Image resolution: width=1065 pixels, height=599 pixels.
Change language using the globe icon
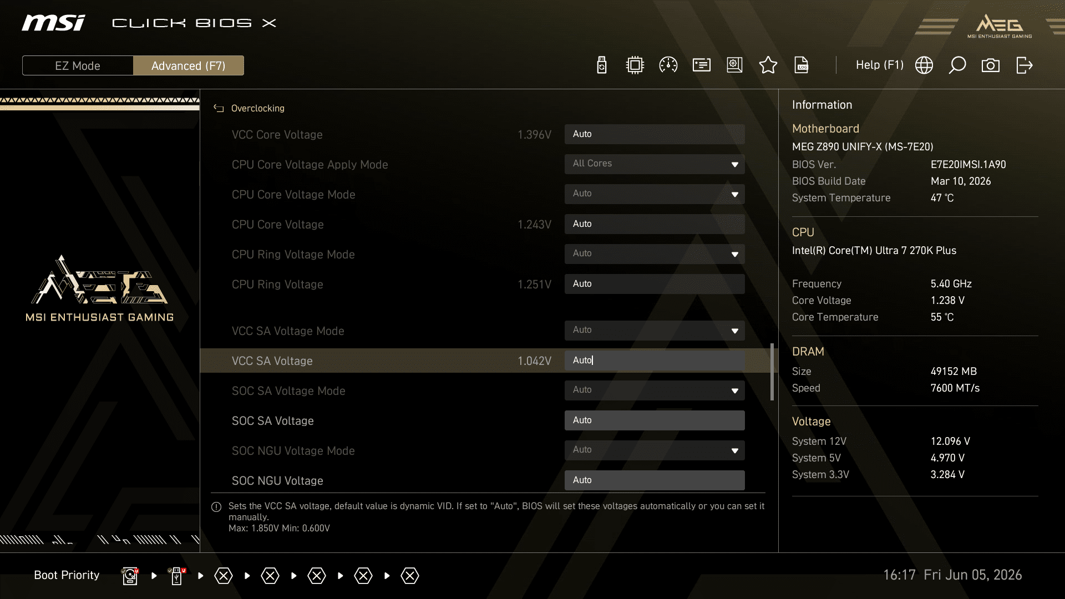tap(924, 65)
